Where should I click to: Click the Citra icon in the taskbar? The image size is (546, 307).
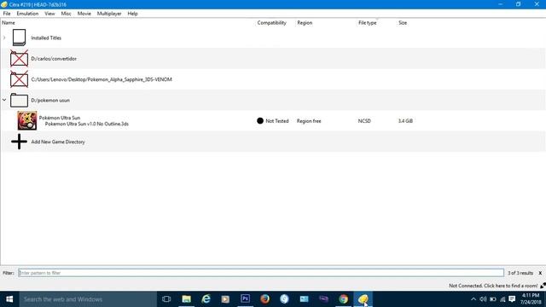point(363,299)
